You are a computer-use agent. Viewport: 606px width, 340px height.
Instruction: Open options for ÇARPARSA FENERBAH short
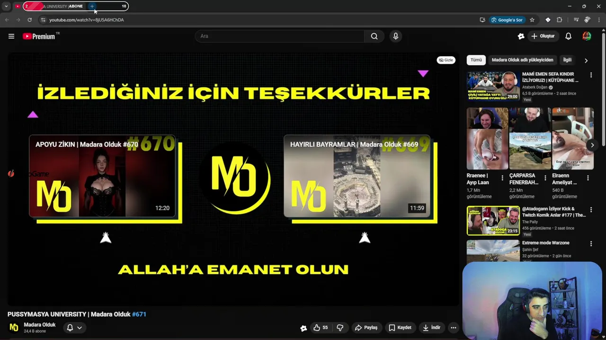[x=545, y=178]
